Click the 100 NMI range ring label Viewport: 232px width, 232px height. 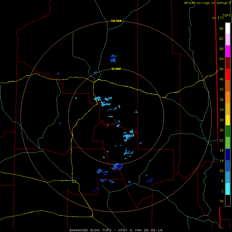tap(116, 21)
